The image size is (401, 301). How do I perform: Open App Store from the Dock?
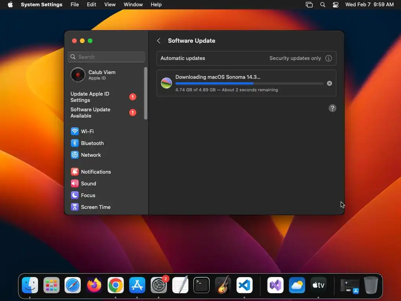(137, 285)
